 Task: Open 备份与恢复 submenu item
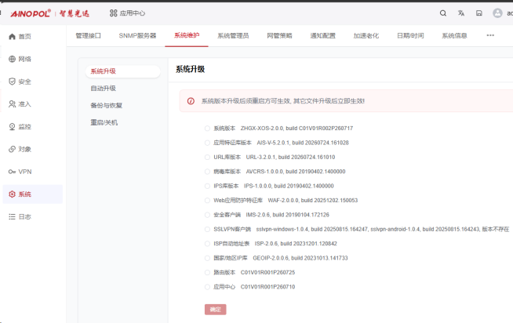(x=107, y=105)
